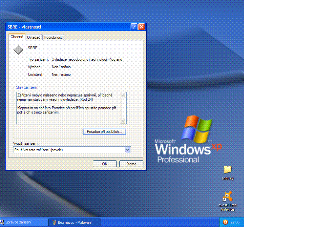Click the 'Typ zařízení:' label
This screenshot has height=252, width=336.
[38, 59]
